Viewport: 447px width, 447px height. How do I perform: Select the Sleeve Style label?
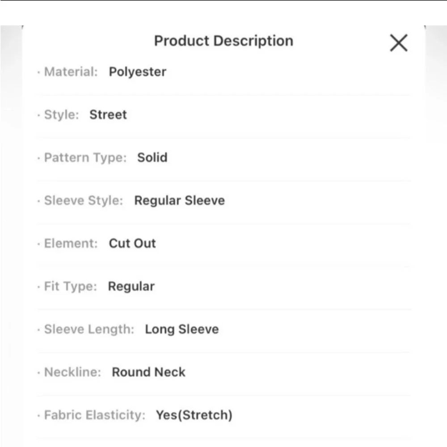tap(83, 201)
